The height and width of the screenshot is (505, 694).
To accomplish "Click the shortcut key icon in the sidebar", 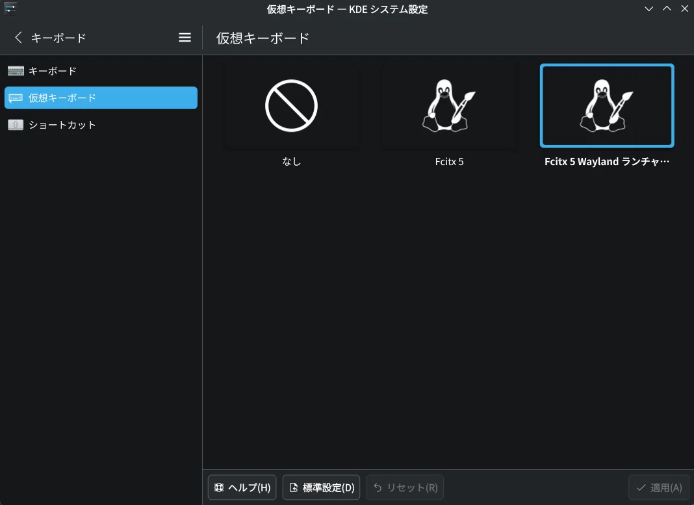I will coord(16,125).
